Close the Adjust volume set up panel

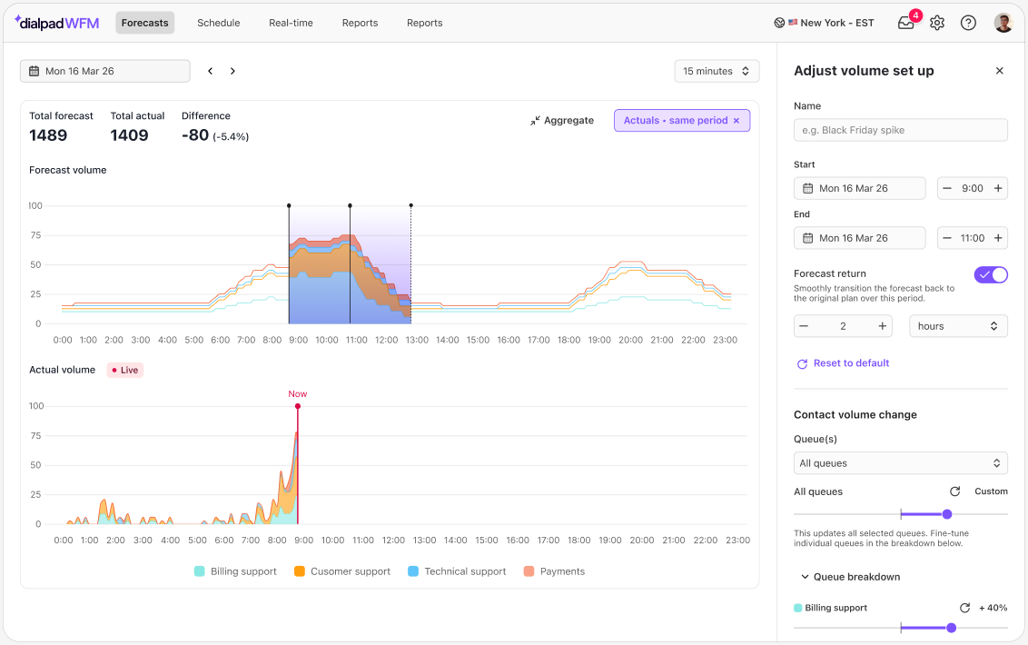999,71
